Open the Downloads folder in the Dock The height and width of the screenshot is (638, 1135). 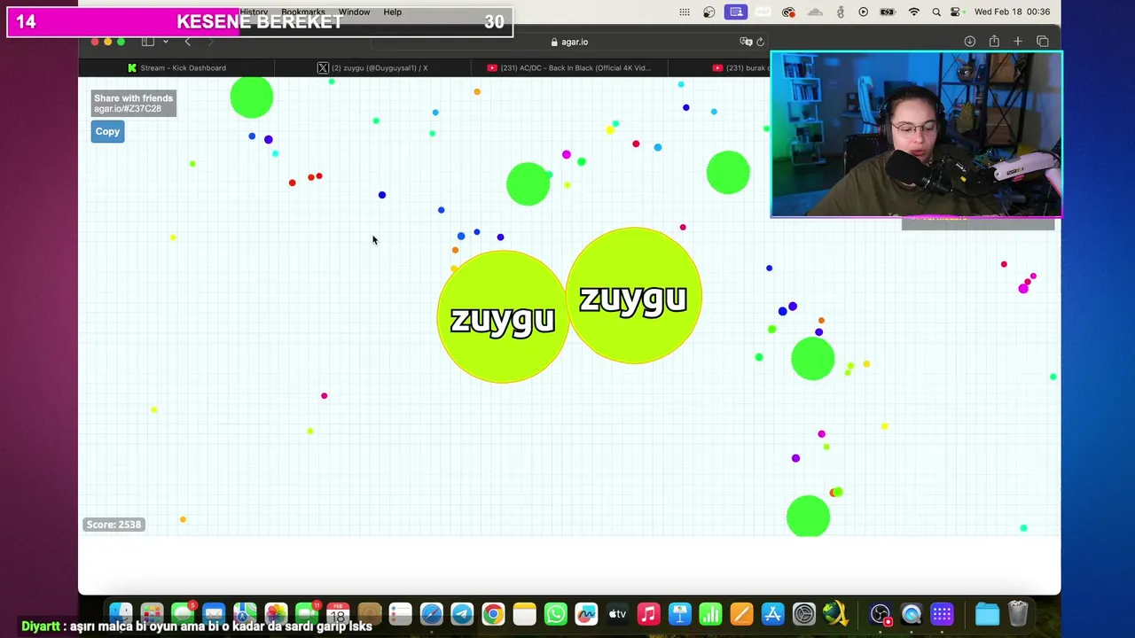click(987, 613)
